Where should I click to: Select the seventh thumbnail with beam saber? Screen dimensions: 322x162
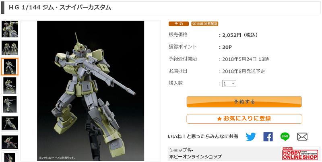tap(10, 142)
